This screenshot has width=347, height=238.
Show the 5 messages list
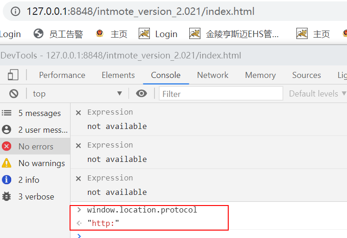point(35,113)
